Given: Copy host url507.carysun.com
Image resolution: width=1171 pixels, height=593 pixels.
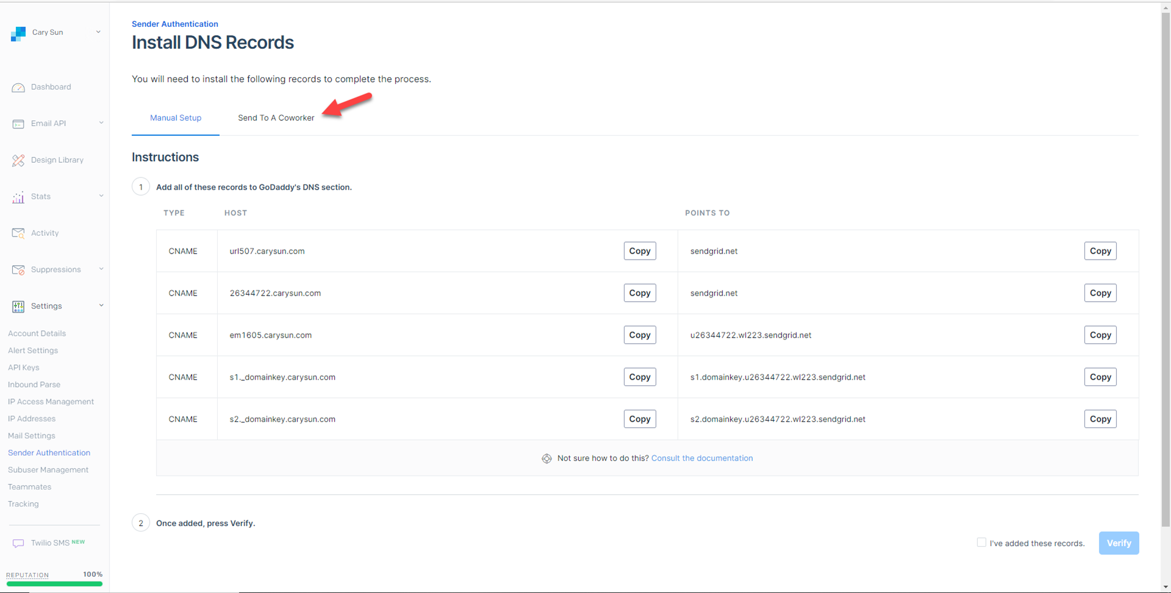Looking at the screenshot, I should pos(640,251).
